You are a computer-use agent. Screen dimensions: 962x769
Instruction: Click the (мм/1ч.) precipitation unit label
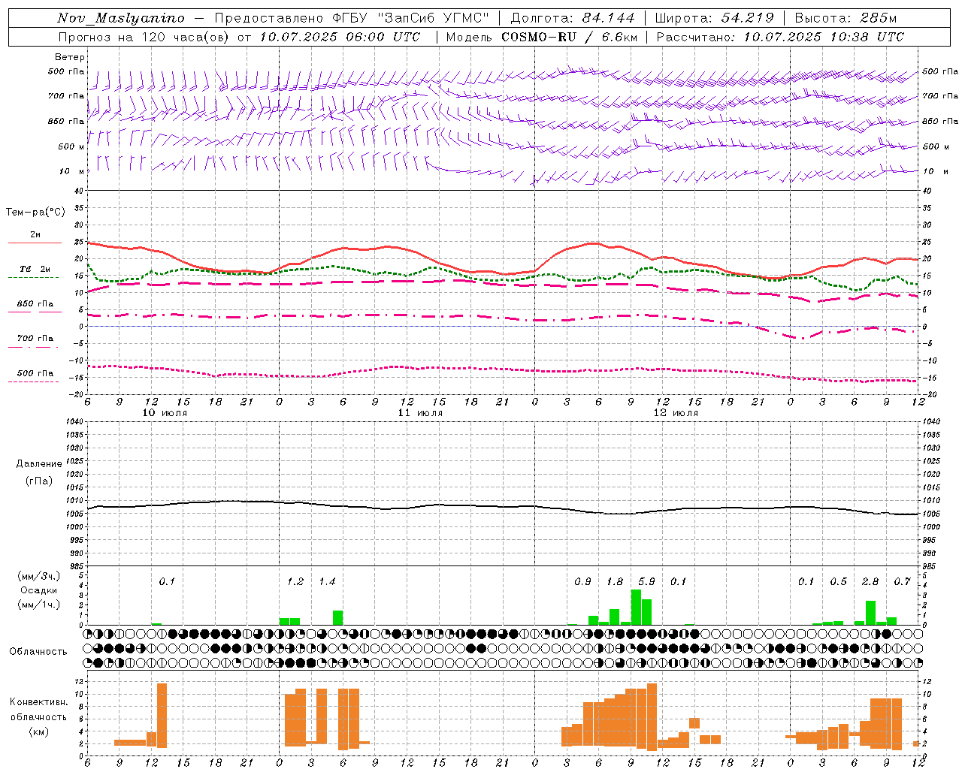39,605
